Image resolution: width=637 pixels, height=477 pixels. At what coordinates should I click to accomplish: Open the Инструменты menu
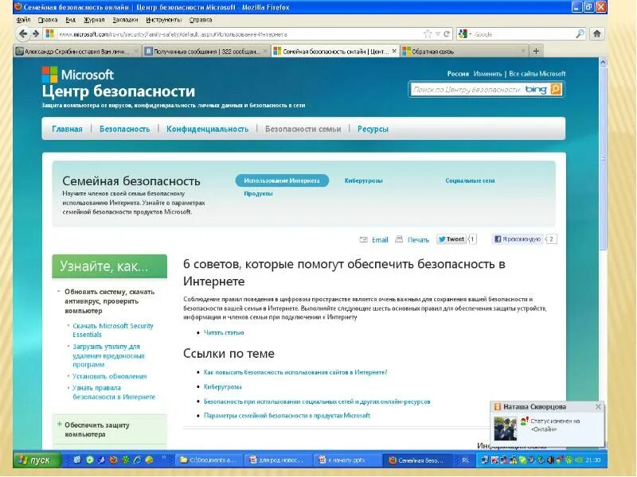(x=164, y=19)
